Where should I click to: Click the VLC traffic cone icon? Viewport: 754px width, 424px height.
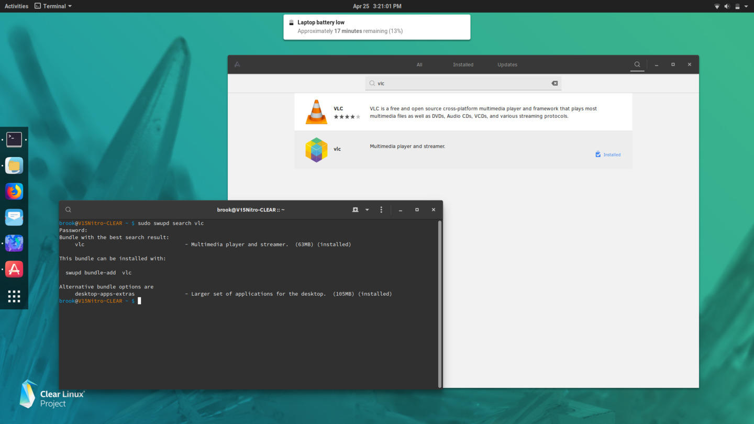316,111
